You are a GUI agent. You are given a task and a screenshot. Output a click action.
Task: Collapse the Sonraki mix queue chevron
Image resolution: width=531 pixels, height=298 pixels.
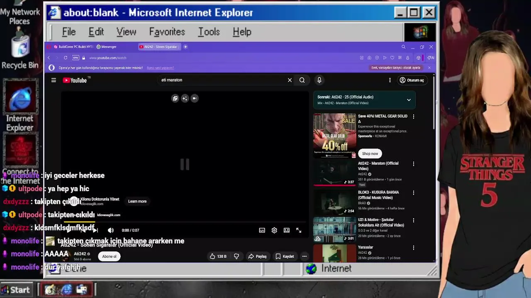pyautogui.click(x=409, y=100)
